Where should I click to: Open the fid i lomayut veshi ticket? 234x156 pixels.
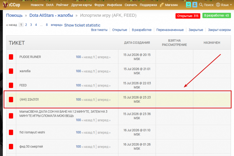(x=32, y=132)
